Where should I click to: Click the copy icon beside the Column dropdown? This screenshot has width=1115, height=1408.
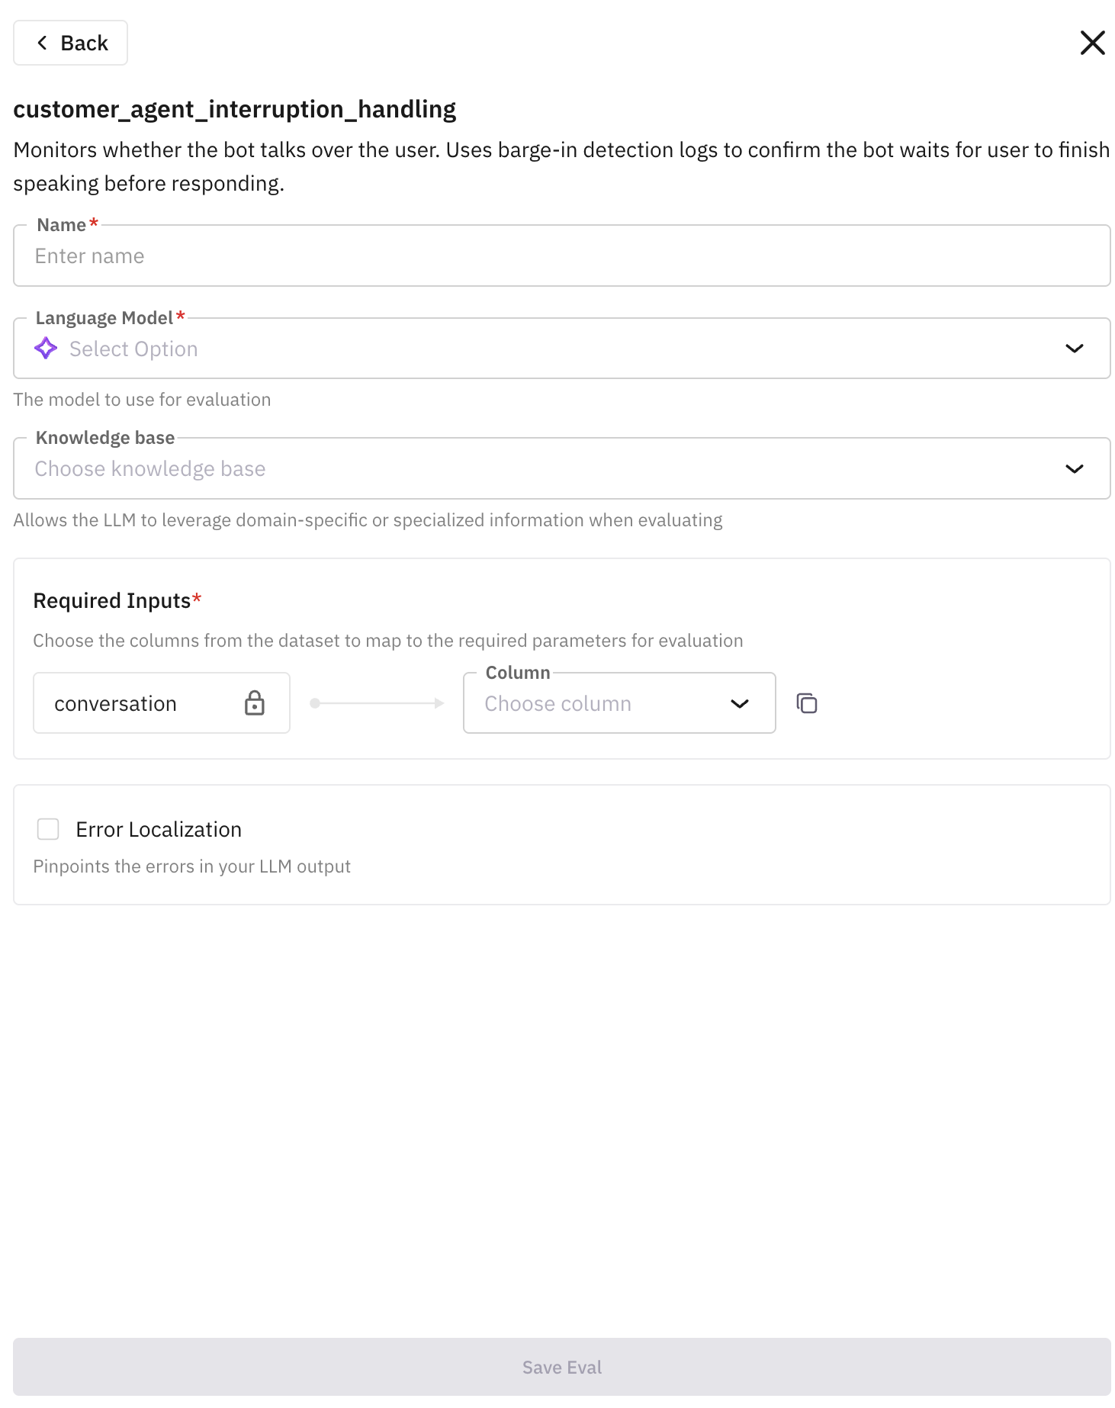pyautogui.click(x=806, y=702)
